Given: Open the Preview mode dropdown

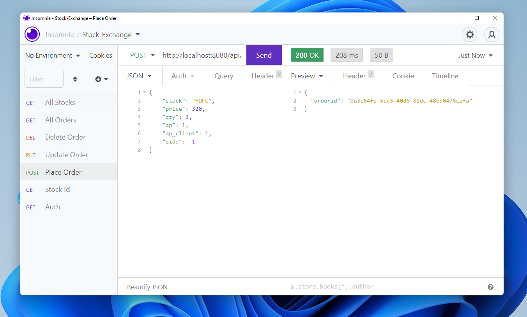Looking at the screenshot, I should [307, 76].
